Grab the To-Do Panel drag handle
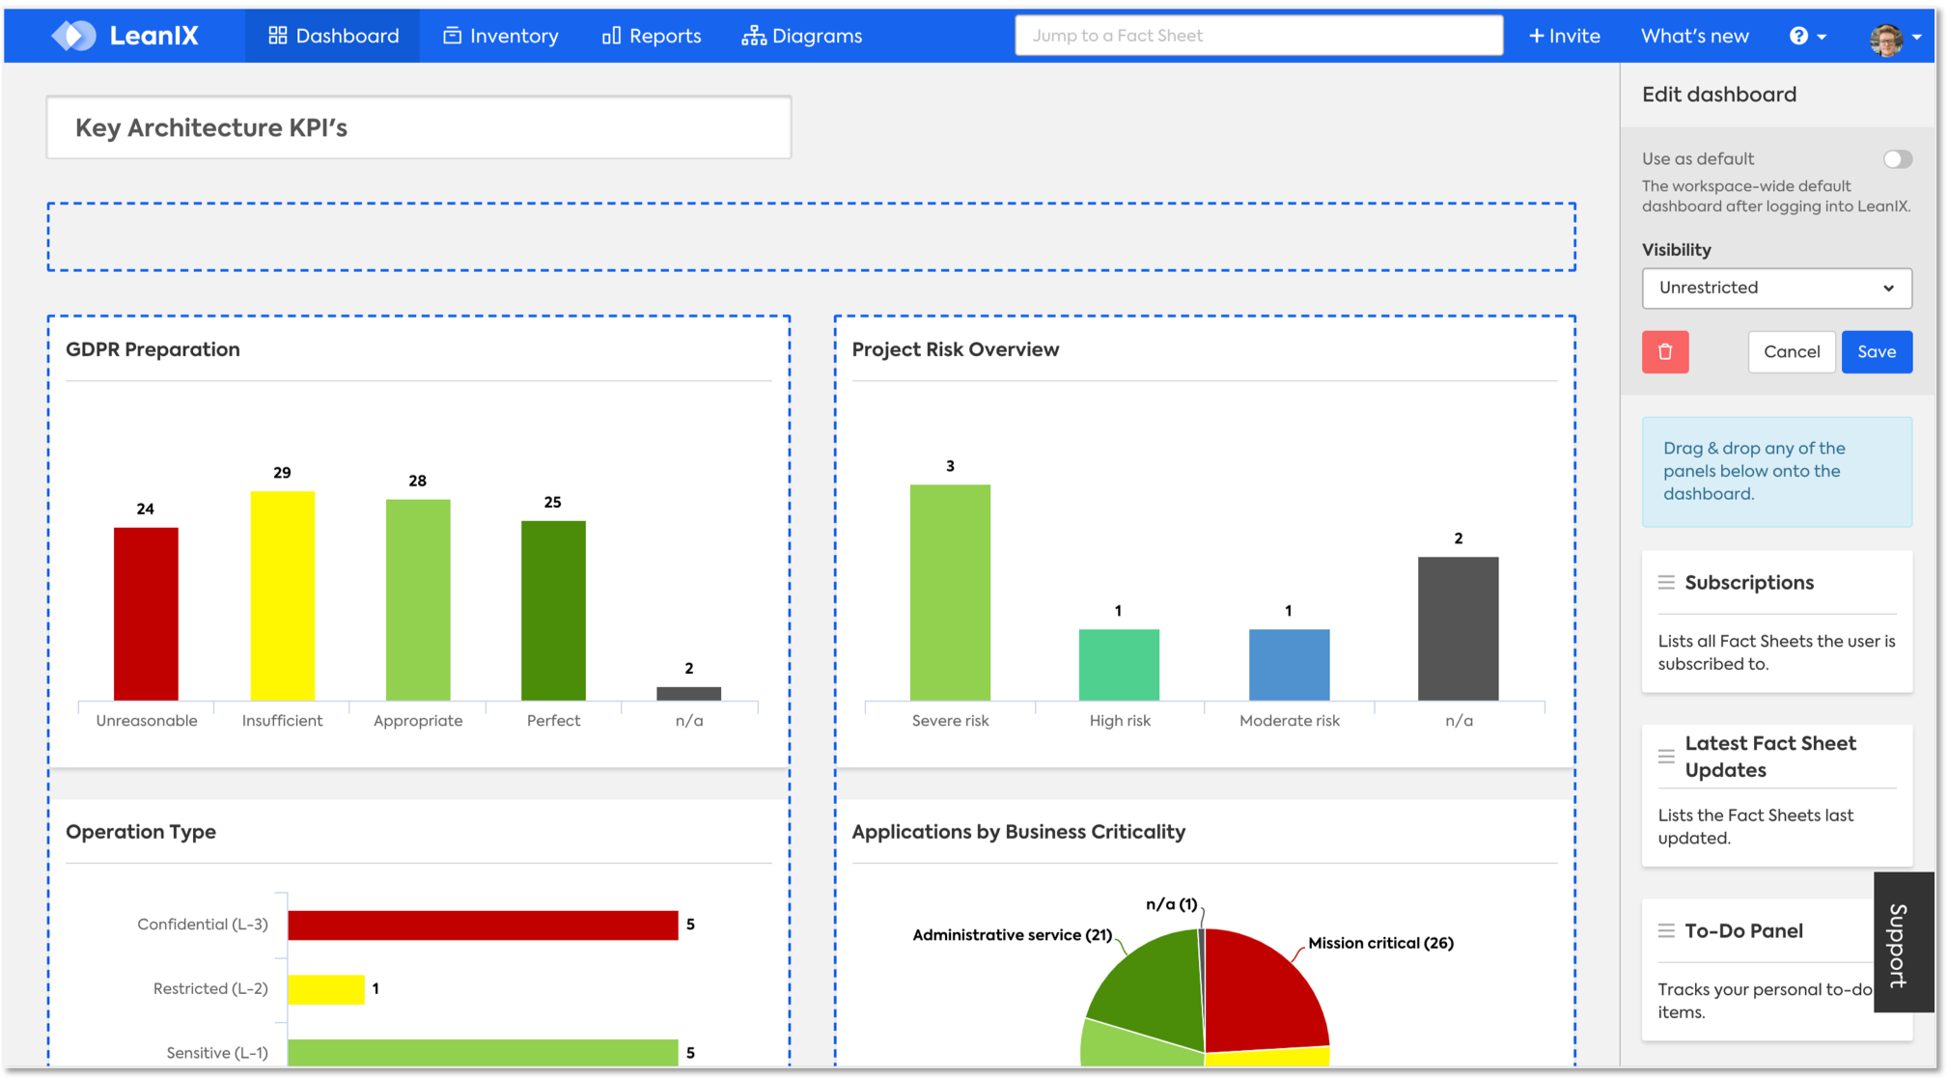Image resolution: width=1948 pixels, height=1079 pixels. point(1666,930)
